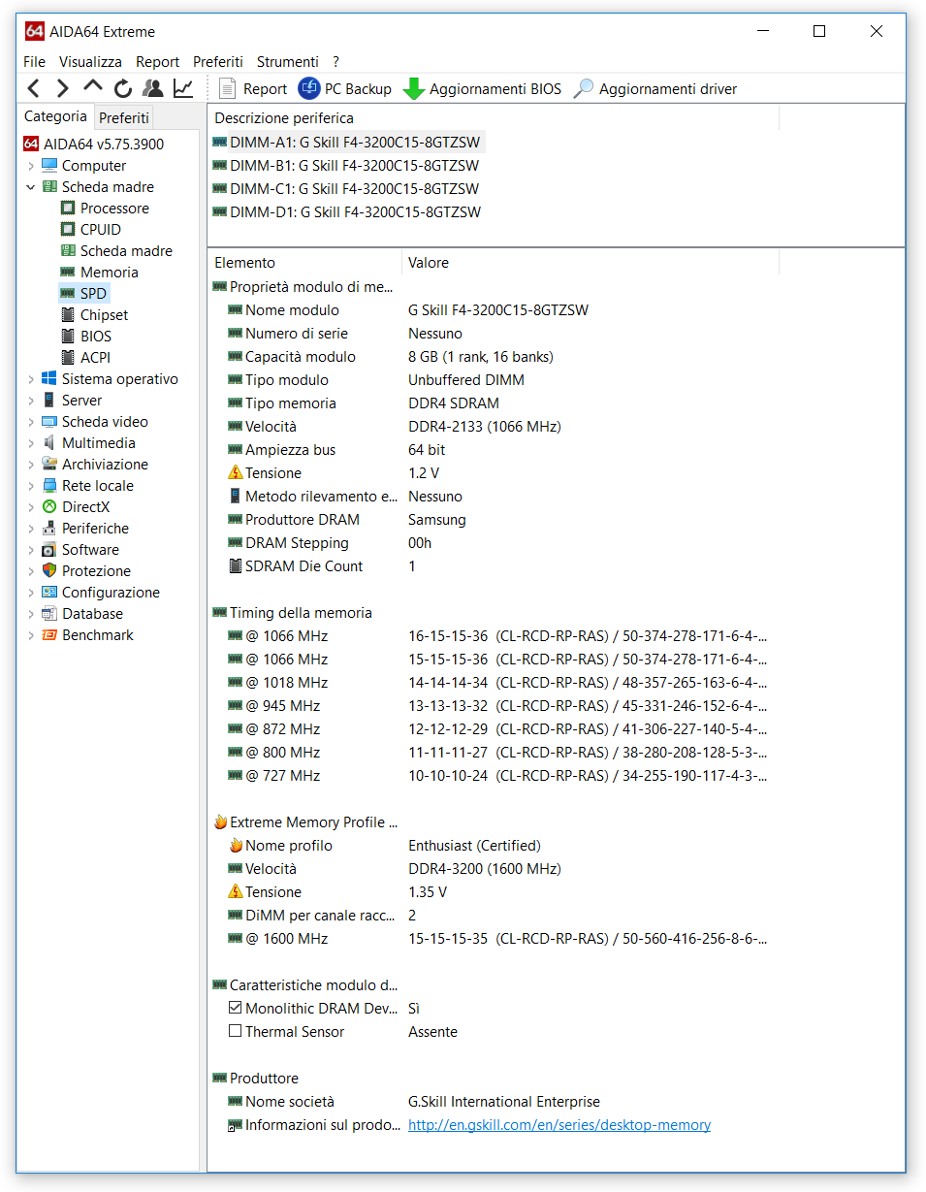Expand the Sistema operativo node

tap(31, 379)
